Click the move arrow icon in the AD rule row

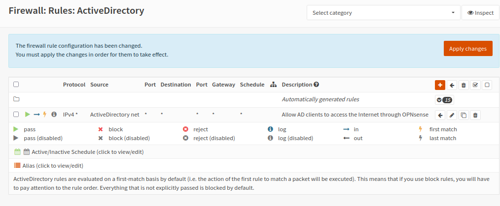(440, 115)
